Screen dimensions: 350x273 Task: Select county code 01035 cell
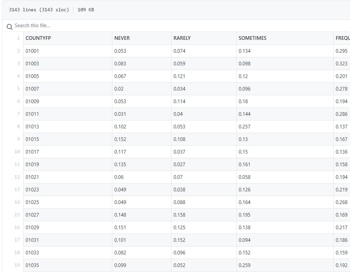coord(67,265)
